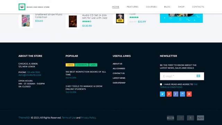Open the Facebook social icon
Viewport: 222px width, 125px height.
click(176, 94)
